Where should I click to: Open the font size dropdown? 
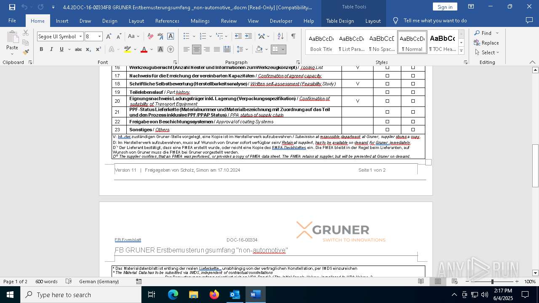pos(99,37)
